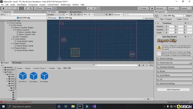
Task: Open the Layers dropdown in toolbar
Action: [x=173, y=8]
